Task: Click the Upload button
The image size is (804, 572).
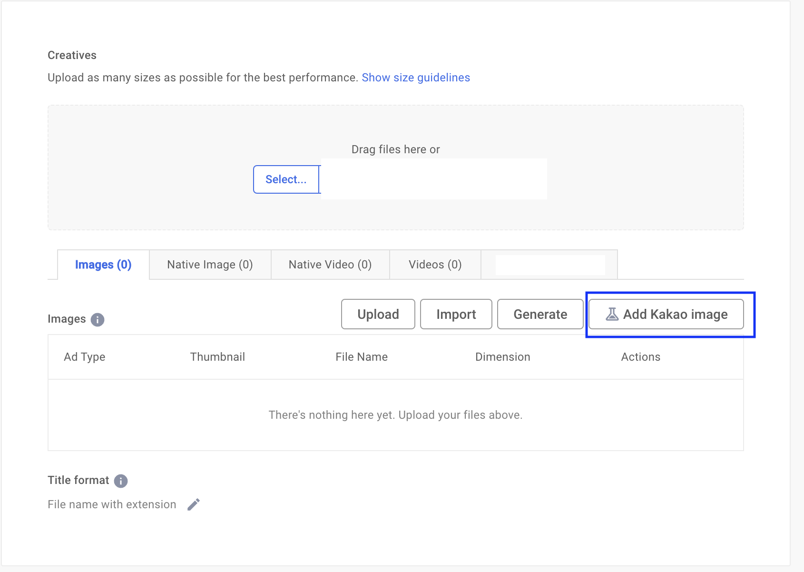Action: click(x=378, y=314)
